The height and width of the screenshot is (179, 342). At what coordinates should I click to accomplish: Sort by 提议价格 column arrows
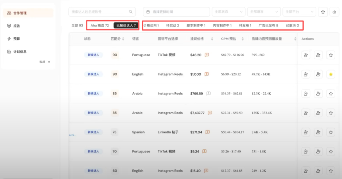coord(212,39)
